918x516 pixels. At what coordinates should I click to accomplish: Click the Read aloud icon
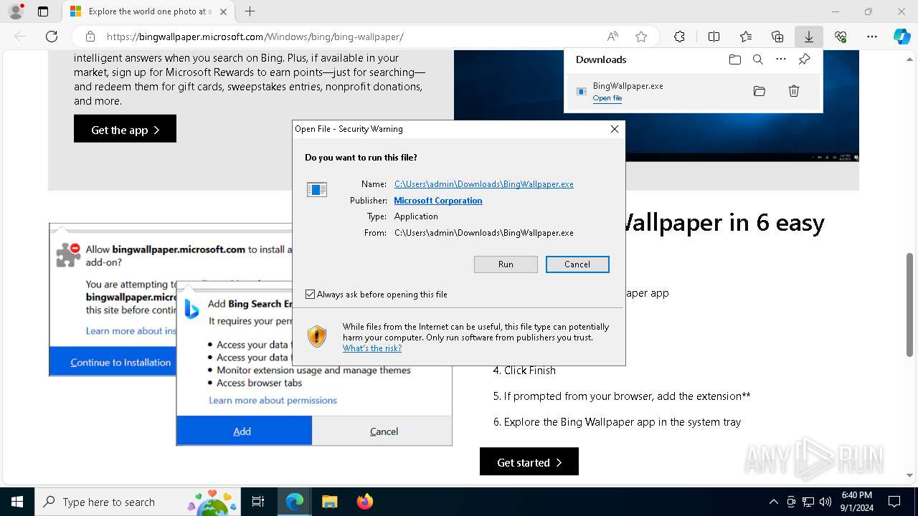(612, 37)
